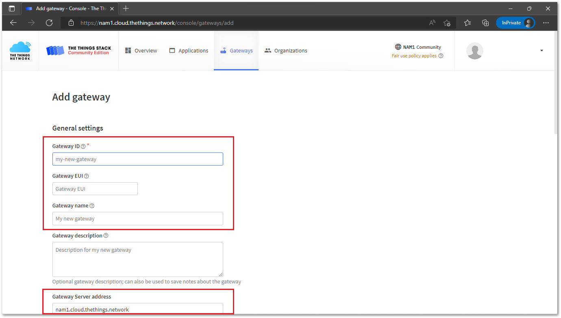Go back using the browser back arrow
Image resolution: width=561 pixels, height=318 pixels.
pos(13,23)
